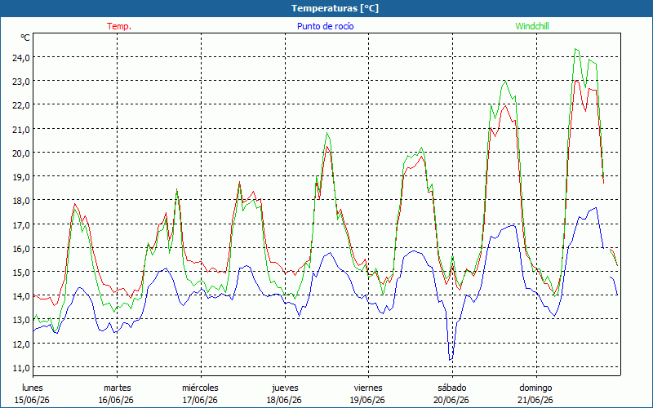653x408 pixels.
Task: Click the 20,0 y-axis value
Action: tap(21, 153)
